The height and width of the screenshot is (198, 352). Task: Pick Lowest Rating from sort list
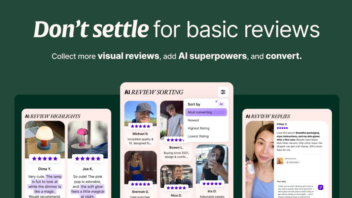tap(198, 136)
